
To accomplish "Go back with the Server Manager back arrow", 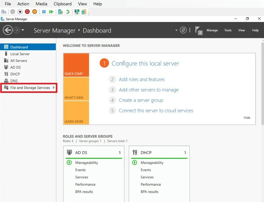I will [x=7, y=30].
